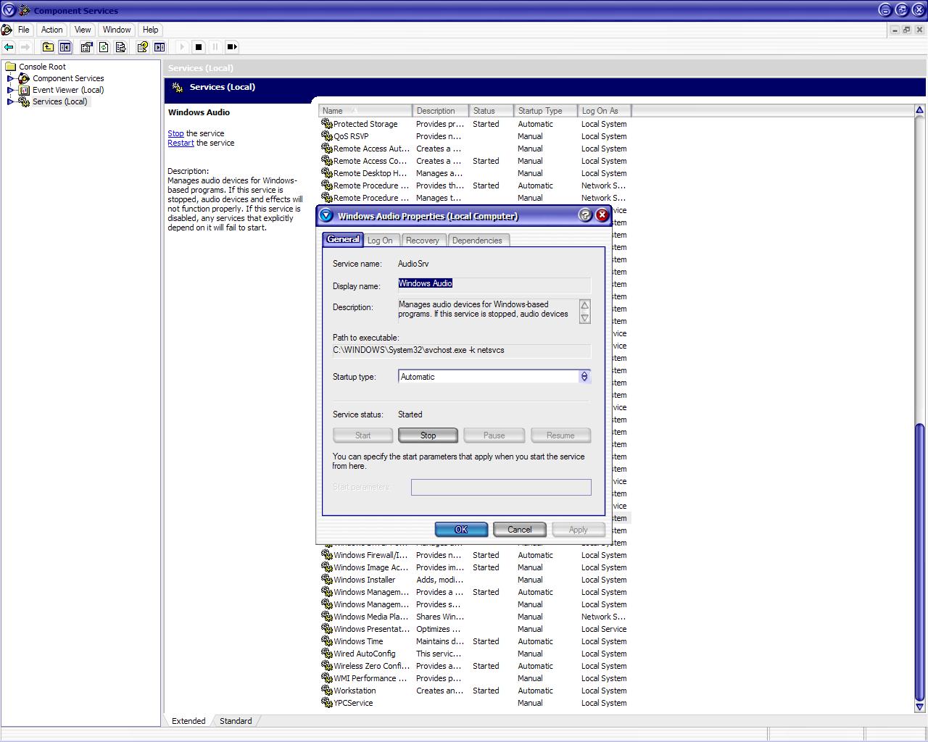Sort by the Status column header
This screenshot has width=928, height=742.
[492, 111]
